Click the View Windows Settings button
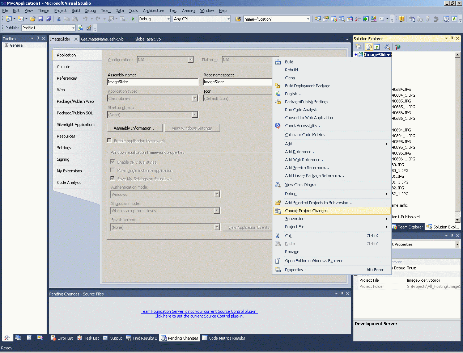This screenshot has height=353, width=463. click(192, 128)
